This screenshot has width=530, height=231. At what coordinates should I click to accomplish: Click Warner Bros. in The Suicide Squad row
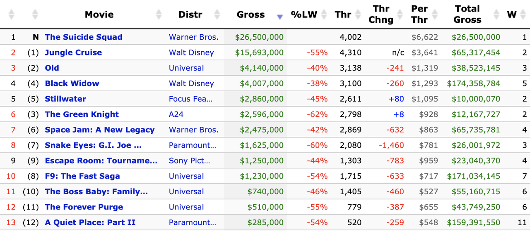(x=193, y=37)
